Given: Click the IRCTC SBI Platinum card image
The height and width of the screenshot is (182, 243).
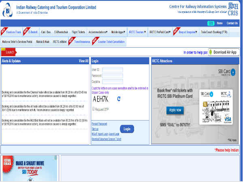Looking at the screenshot, I should tap(216, 107).
